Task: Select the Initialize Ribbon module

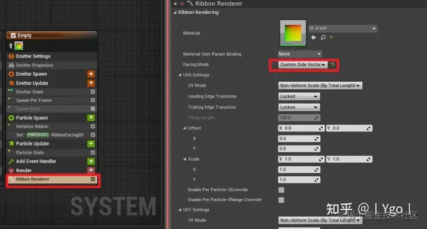Action: click(x=52, y=126)
